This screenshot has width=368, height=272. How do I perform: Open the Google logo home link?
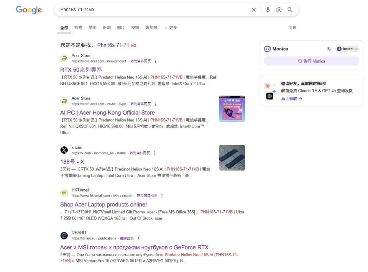29,10
